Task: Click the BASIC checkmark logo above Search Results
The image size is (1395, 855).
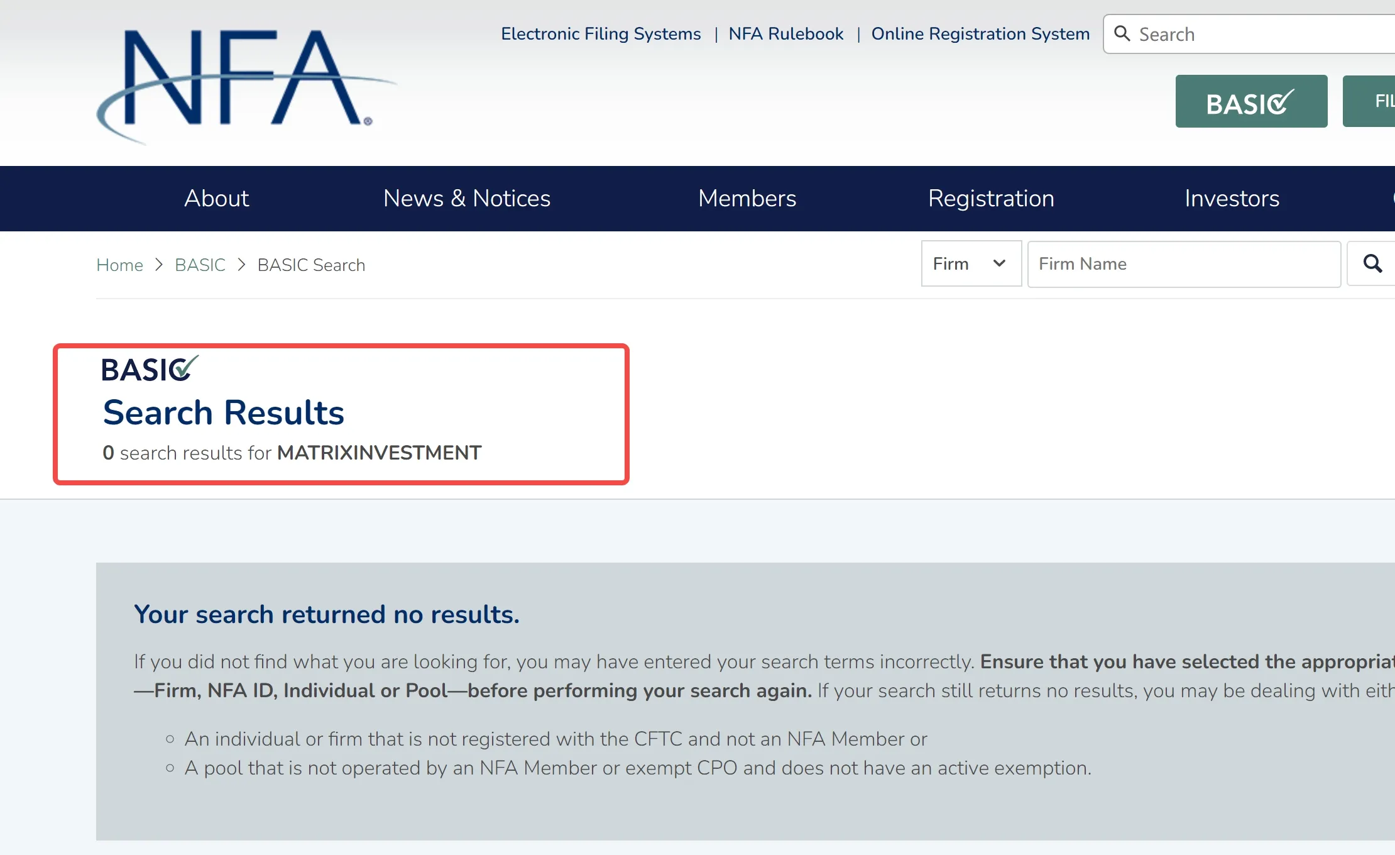Action: coord(150,369)
